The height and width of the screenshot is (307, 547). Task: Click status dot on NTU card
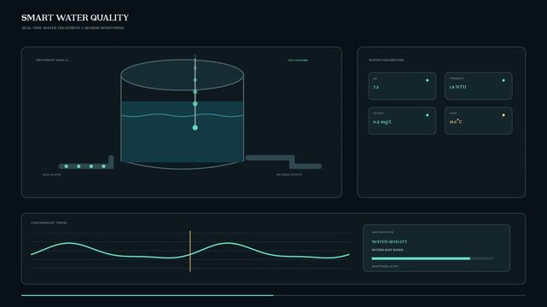click(x=503, y=80)
